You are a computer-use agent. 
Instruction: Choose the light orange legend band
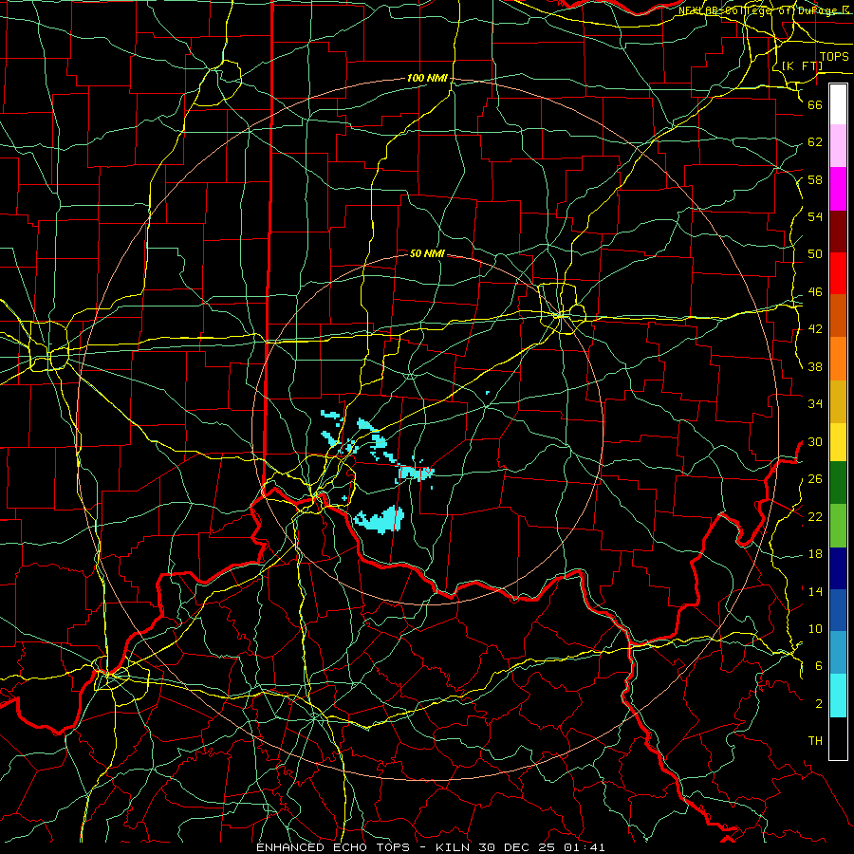click(838, 359)
